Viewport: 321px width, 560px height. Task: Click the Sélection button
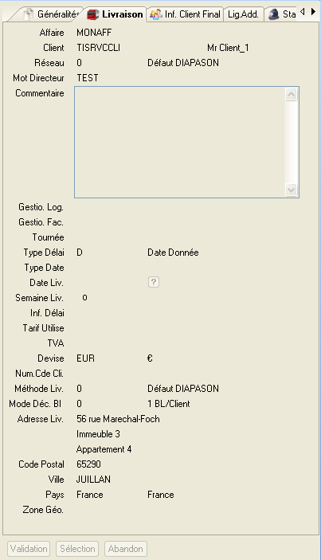[77, 549]
